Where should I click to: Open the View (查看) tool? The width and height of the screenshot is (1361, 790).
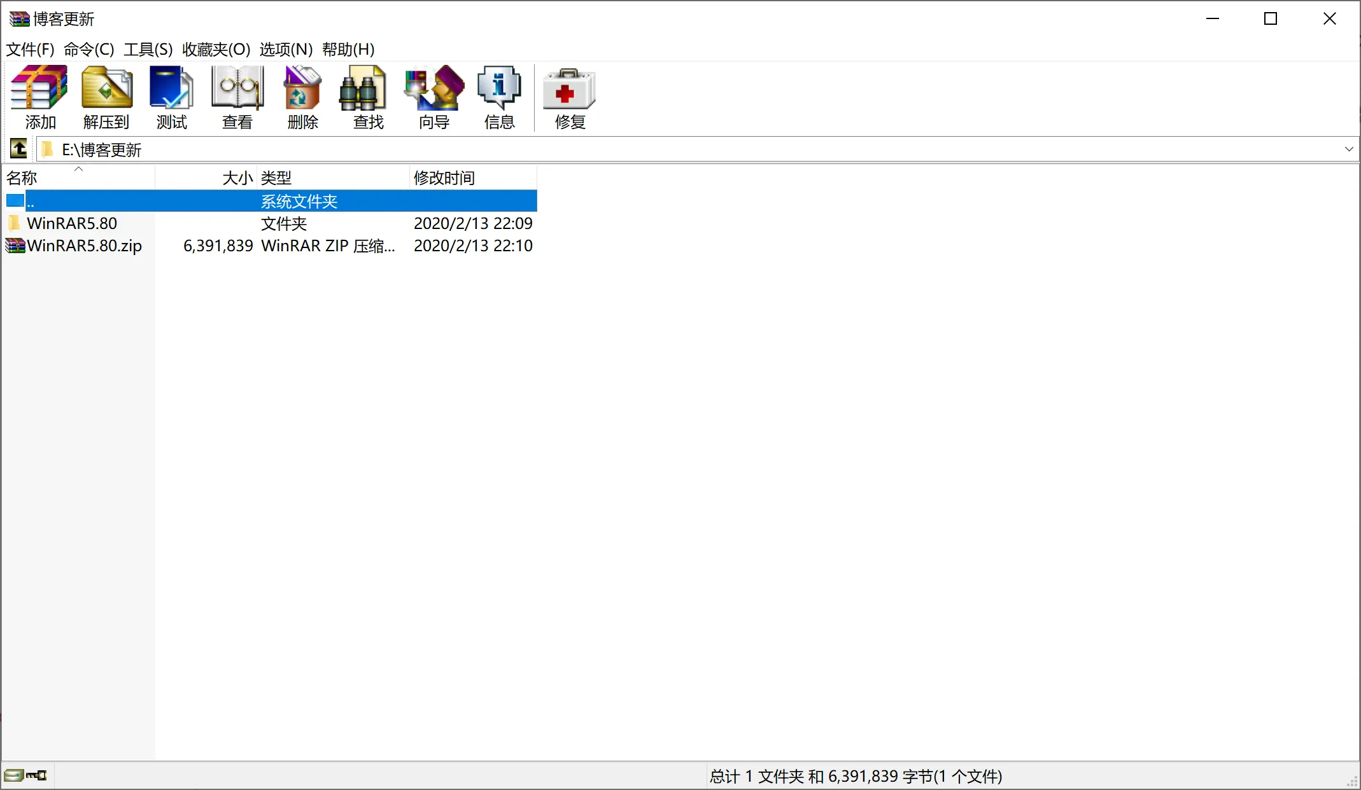click(237, 88)
